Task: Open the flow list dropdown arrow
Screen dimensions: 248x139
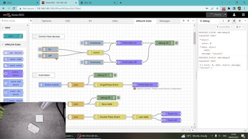Action: (193, 21)
